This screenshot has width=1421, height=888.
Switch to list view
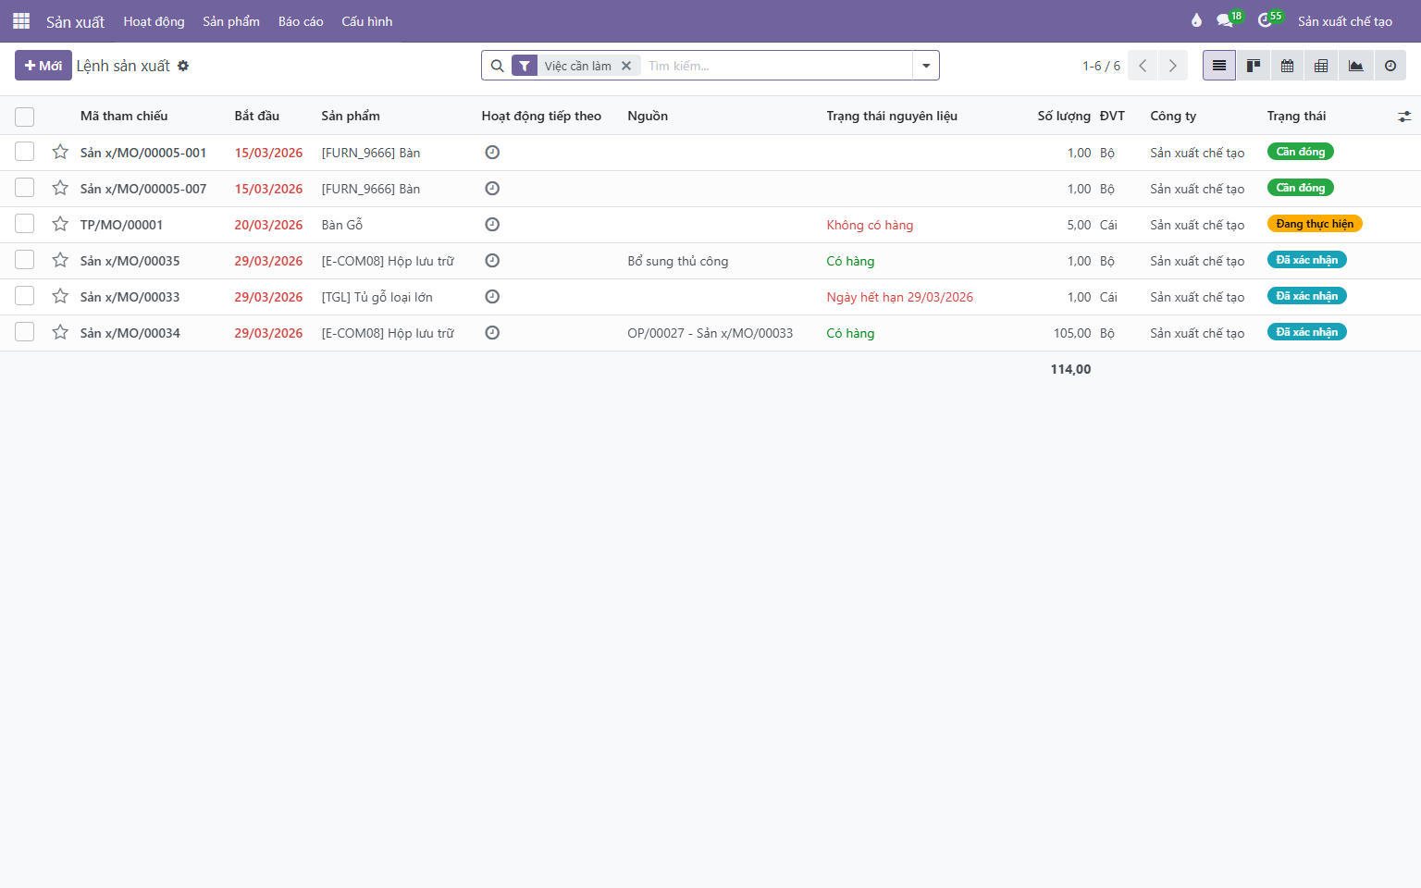1219,66
